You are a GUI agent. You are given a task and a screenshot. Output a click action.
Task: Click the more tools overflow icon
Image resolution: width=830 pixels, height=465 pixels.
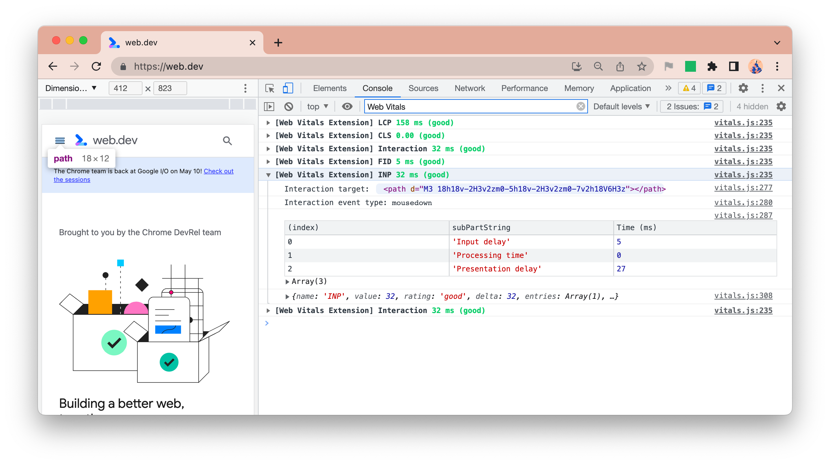[x=667, y=88]
